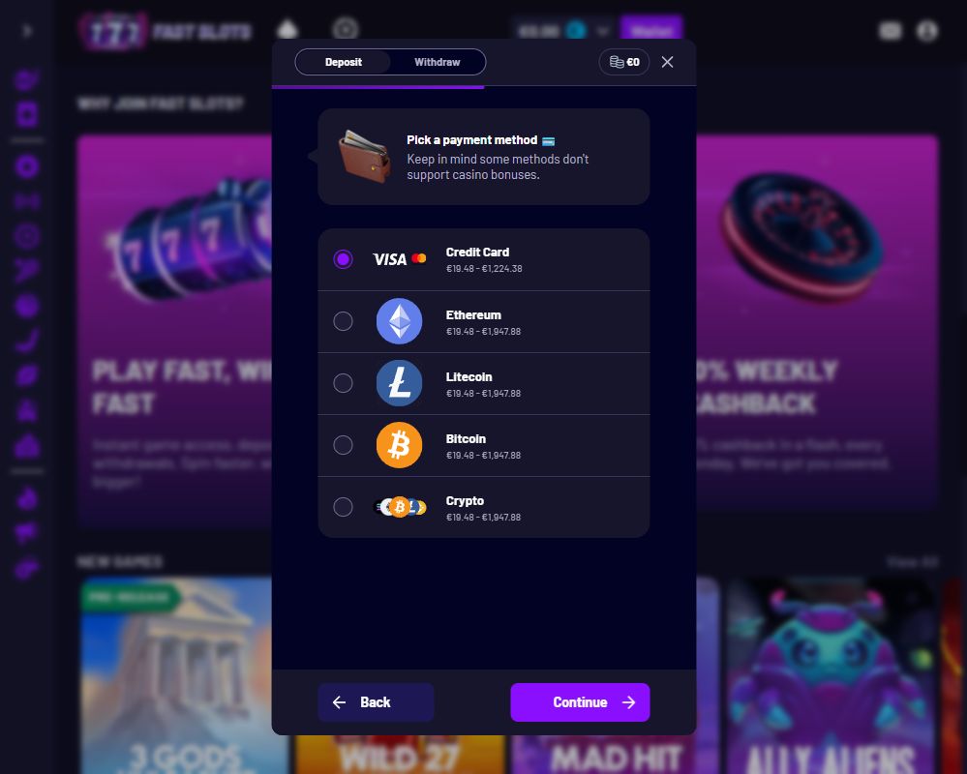
Task: Click the Litecoin logo icon
Action: [399, 383]
